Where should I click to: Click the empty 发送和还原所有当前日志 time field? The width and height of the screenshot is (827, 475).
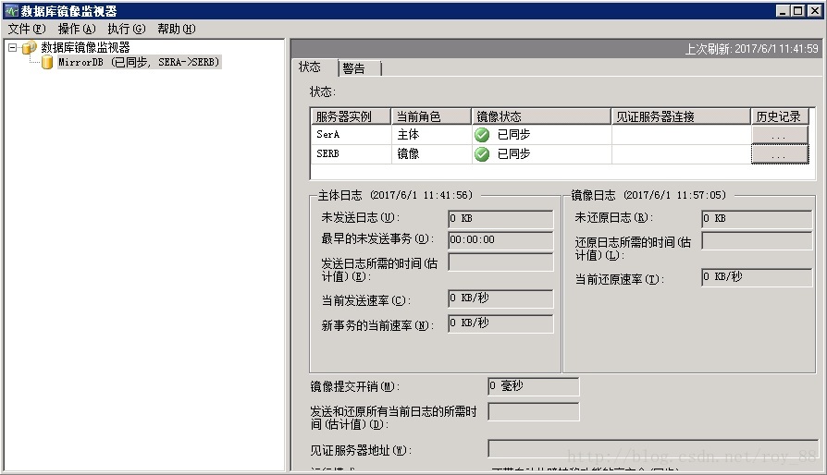tap(533, 412)
